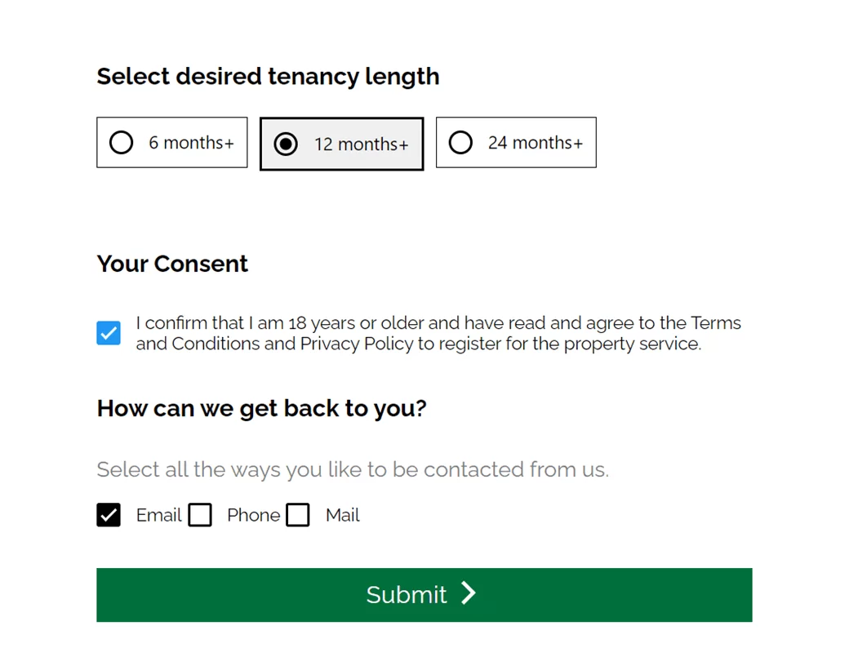Choose the 12 months+ radio circle
The width and height of the screenshot is (849, 666).
286,144
